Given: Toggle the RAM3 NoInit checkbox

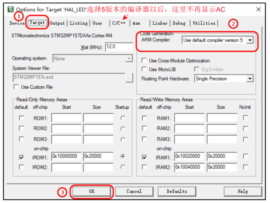Looking at the screenshot, I should (246, 139).
